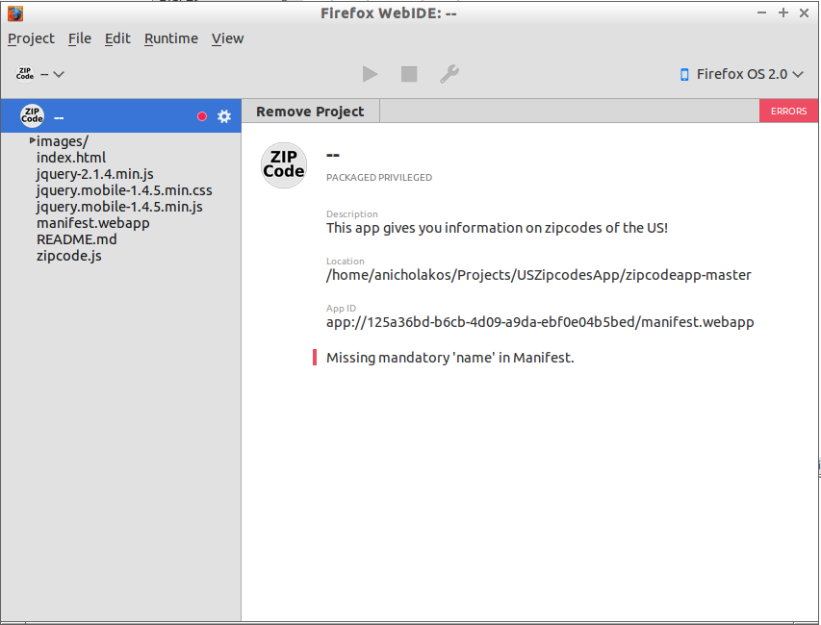
Task: Click the wrench debug app icon
Action: coord(449,74)
